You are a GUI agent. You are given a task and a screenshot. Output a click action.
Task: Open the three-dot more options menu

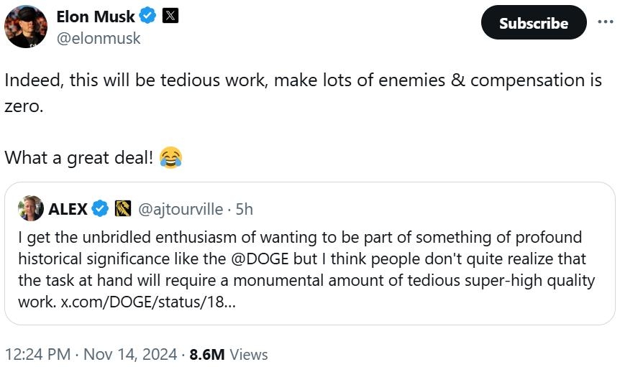click(x=606, y=22)
